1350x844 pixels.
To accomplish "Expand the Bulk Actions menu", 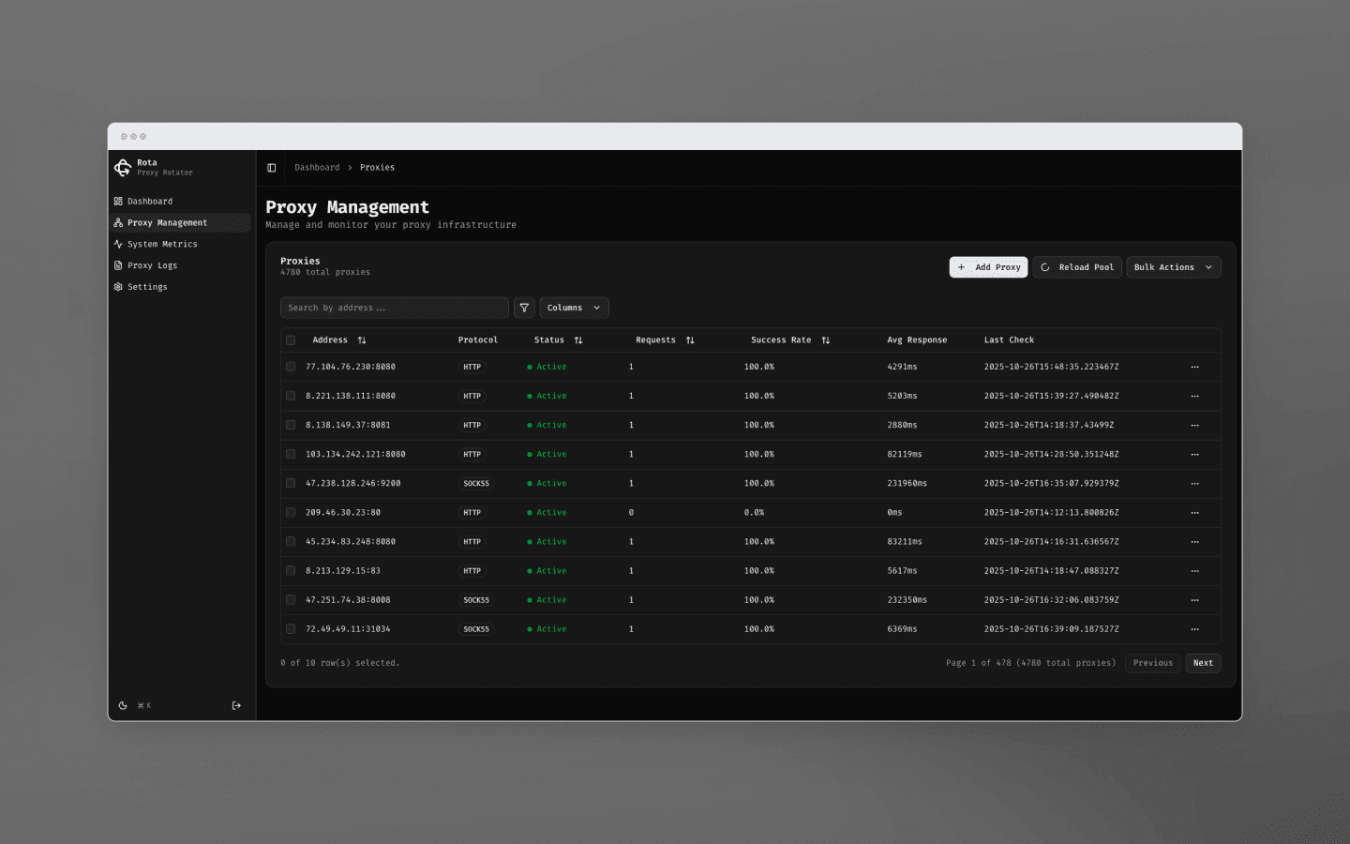I will point(1173,266).
